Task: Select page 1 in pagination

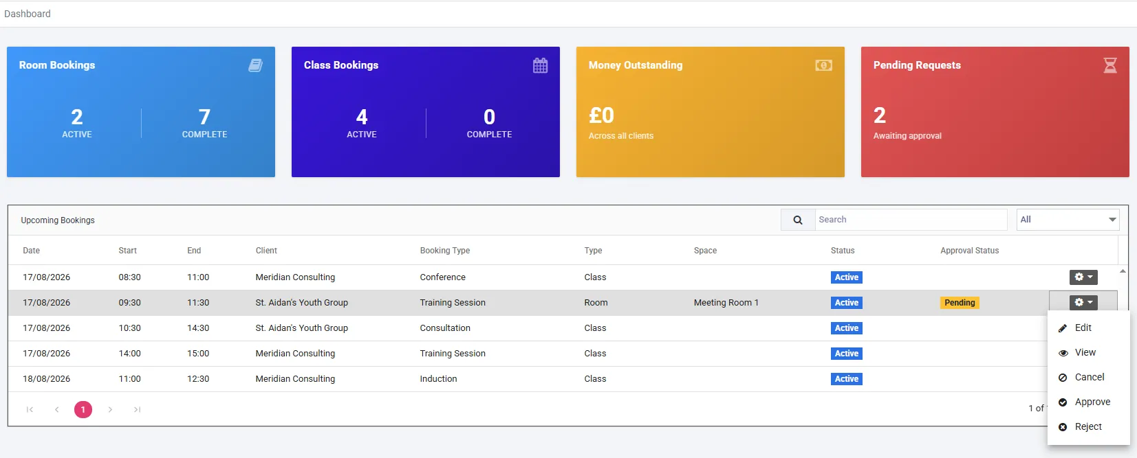Action: coord(83,410)
